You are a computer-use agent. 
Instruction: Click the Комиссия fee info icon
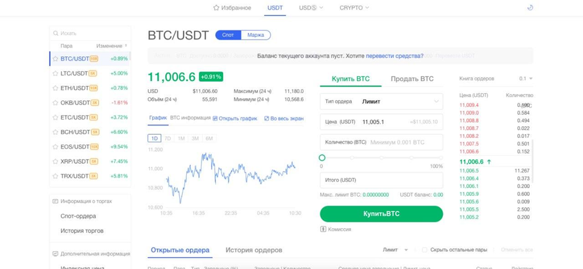click(323, 229)
